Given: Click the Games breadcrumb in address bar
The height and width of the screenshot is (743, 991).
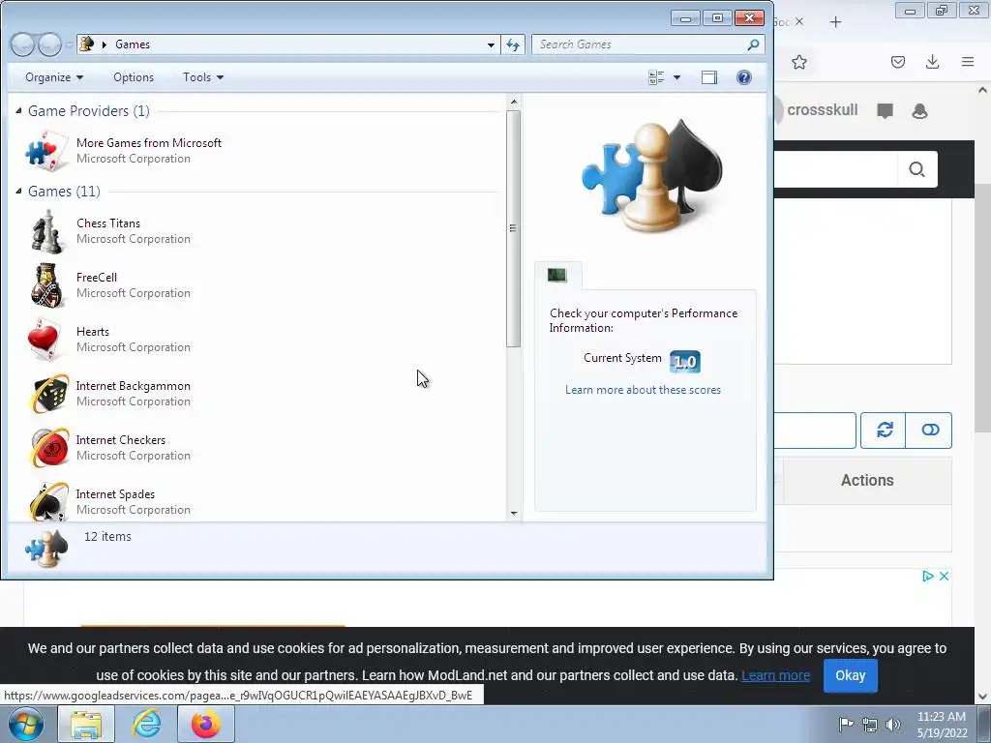Looking at the screenshot, I should click(132, 45).
